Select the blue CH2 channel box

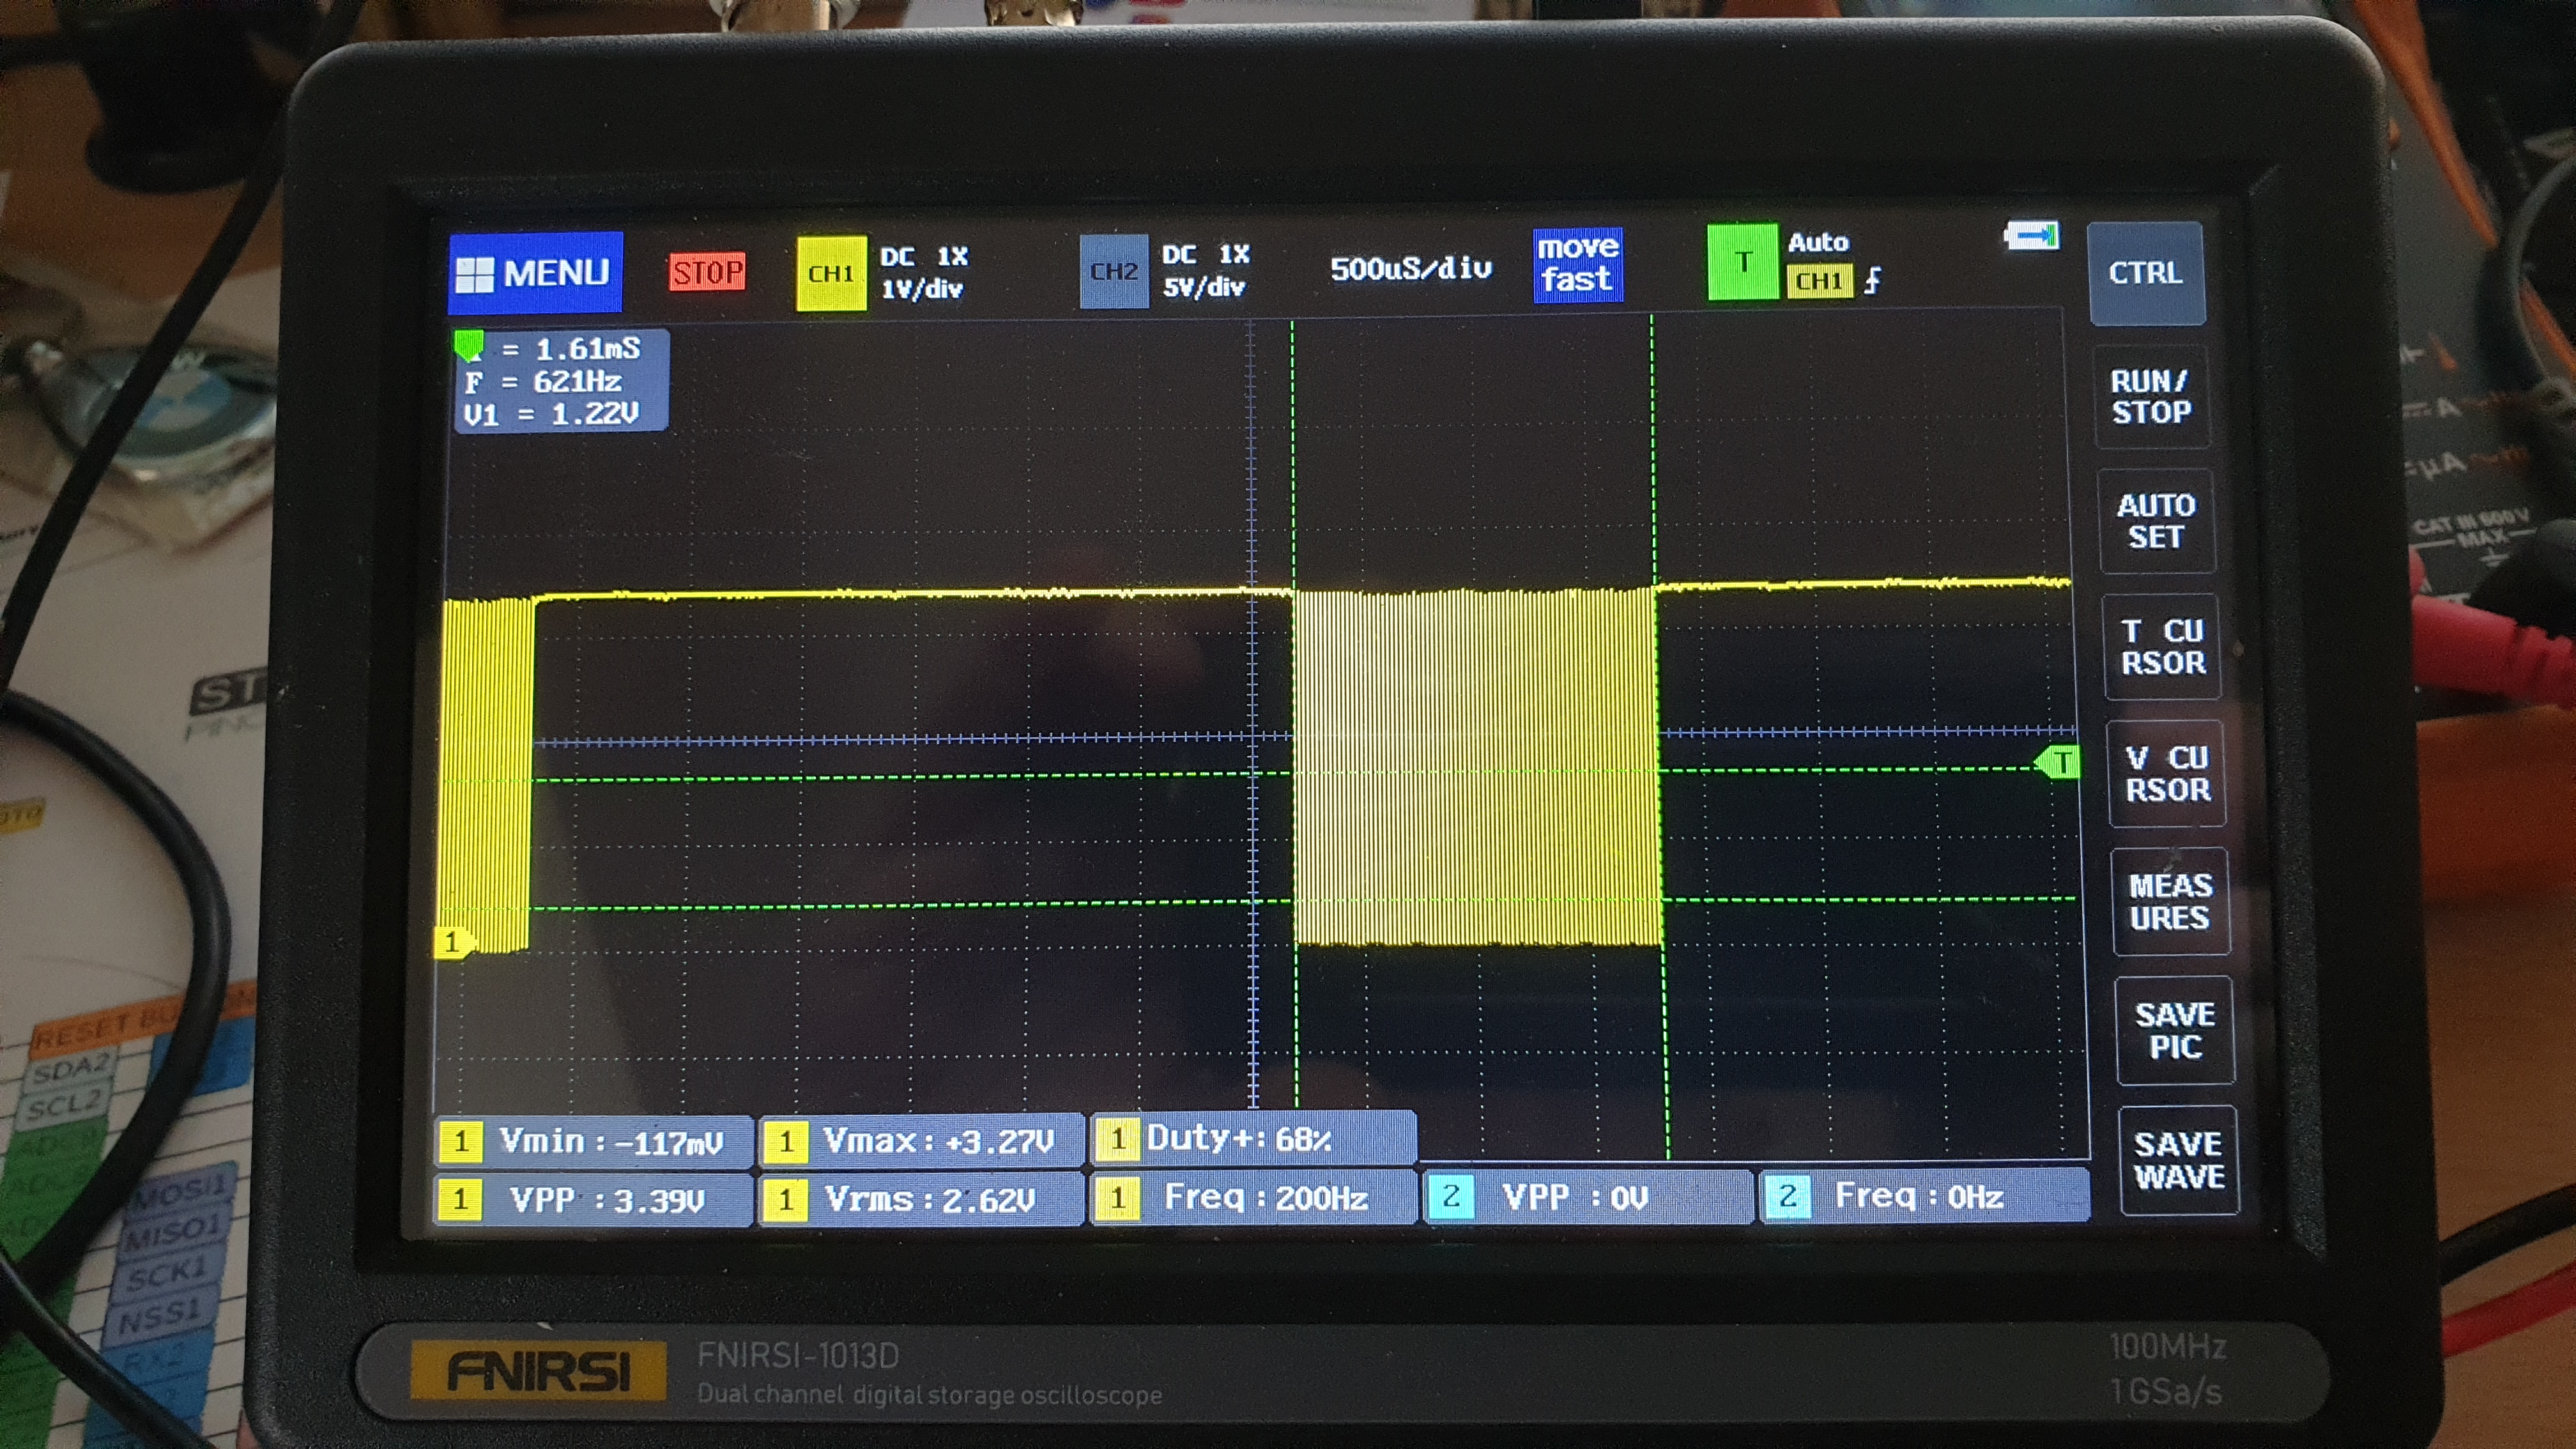(x=1113, y=271)
